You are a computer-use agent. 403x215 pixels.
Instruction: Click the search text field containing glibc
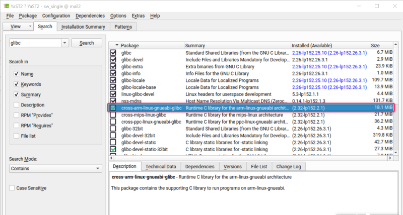click(x=35, y=43)
